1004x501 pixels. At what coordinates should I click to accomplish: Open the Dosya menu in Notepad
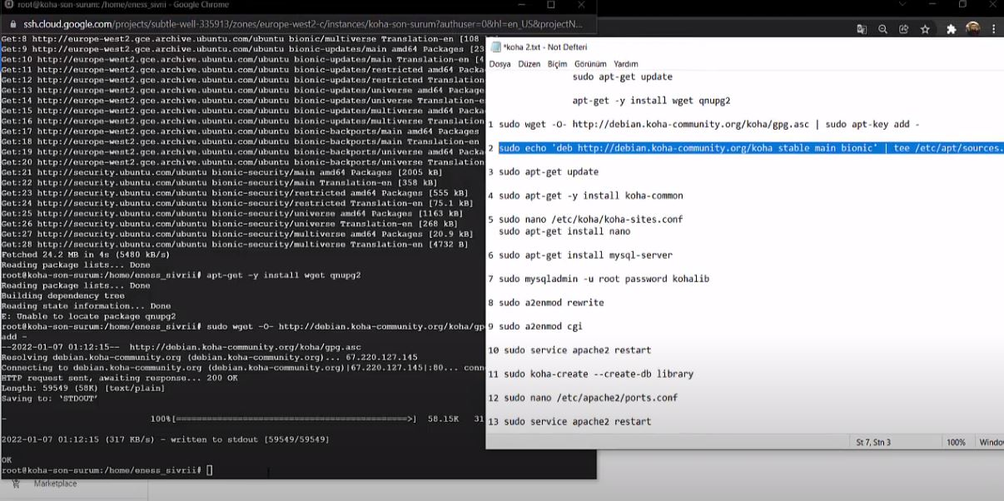tap(500, 64)
